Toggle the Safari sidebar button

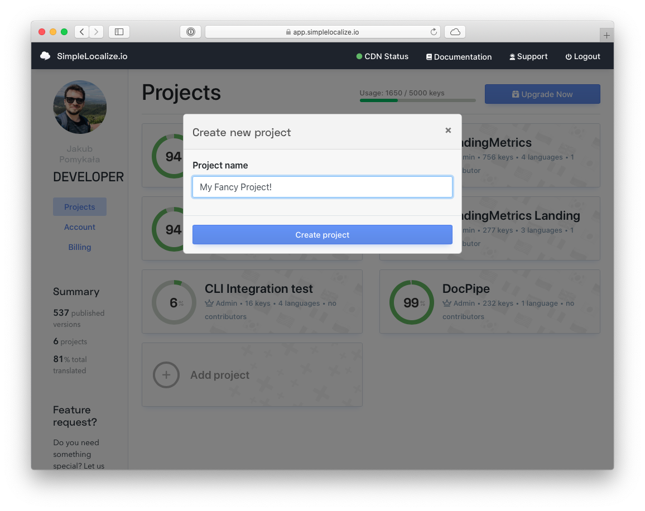coord(119,32)
